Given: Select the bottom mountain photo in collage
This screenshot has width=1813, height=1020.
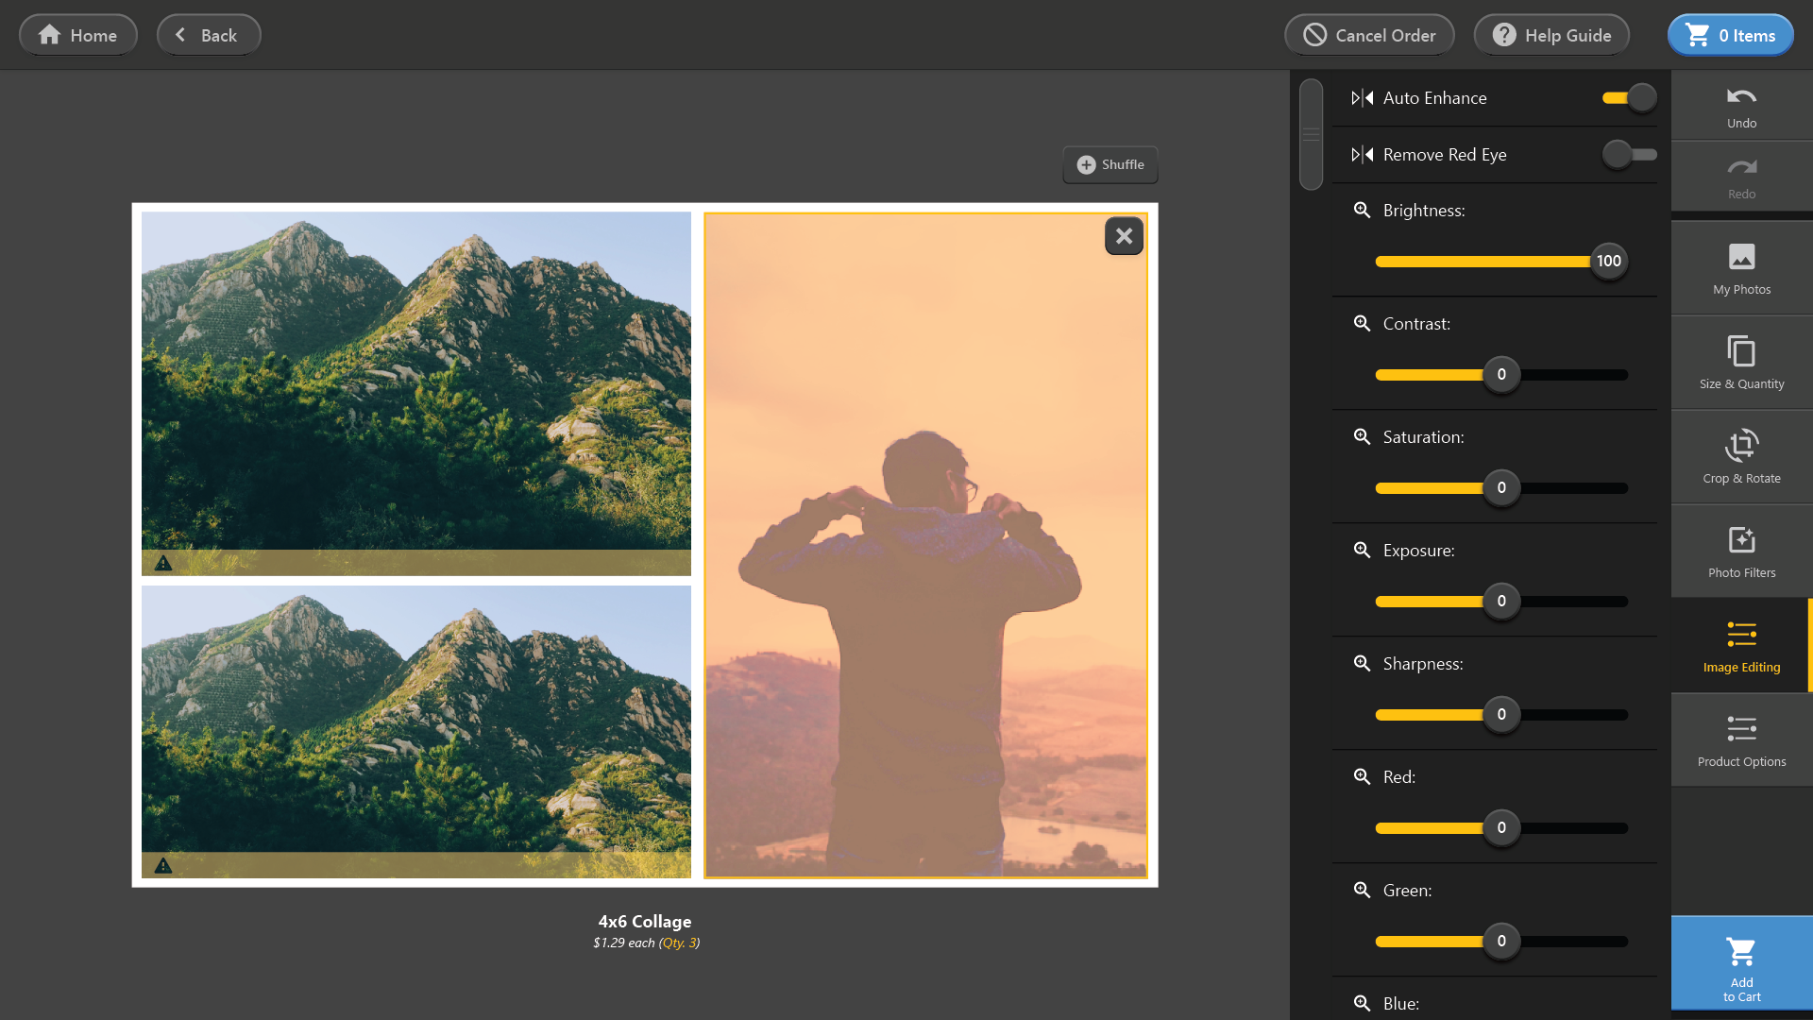Looking at the screenshot, I should pyautogui.click(x=416, y=732).
